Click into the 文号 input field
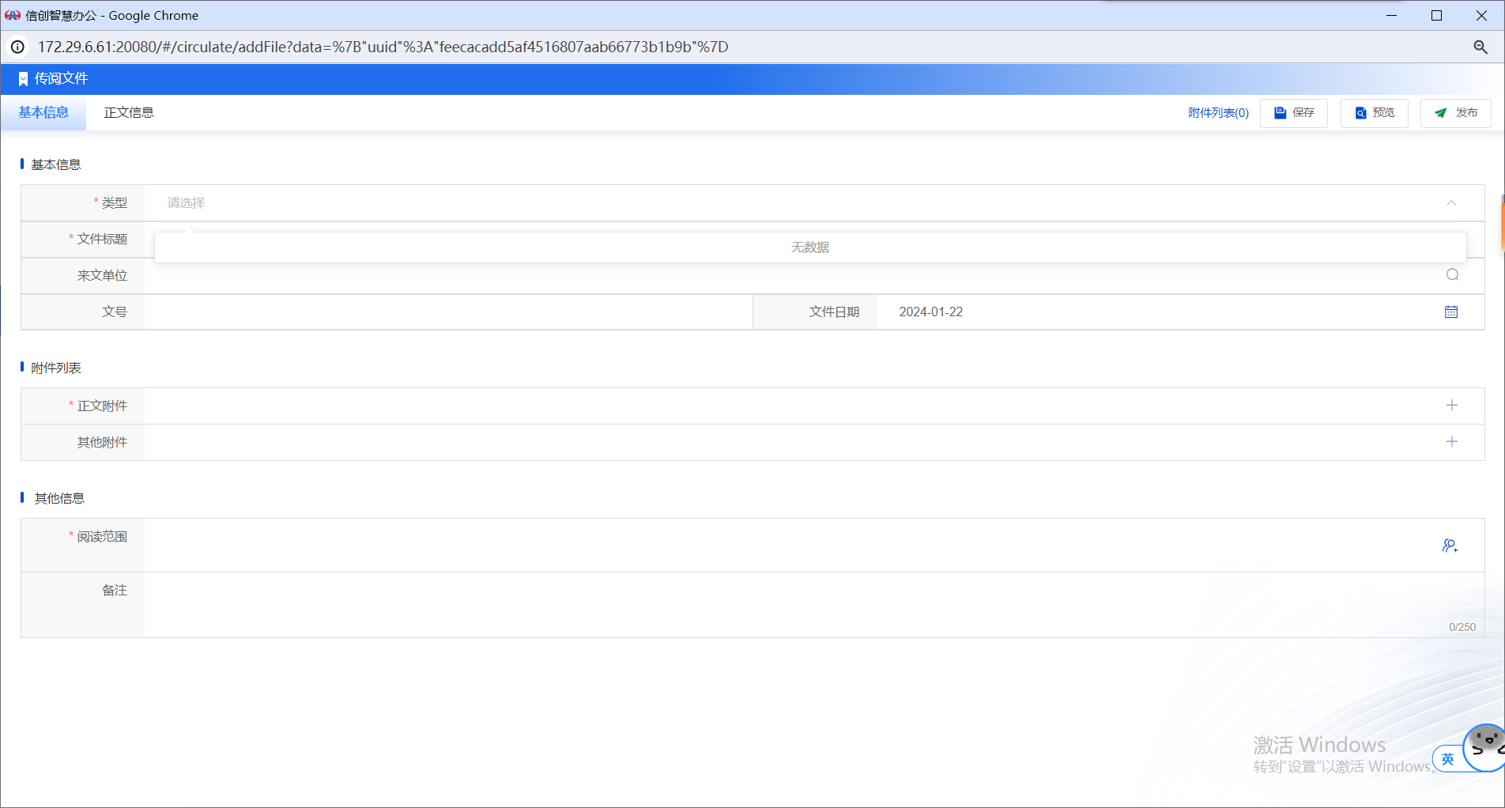The image size is (1505, 808). coord(448,312)
